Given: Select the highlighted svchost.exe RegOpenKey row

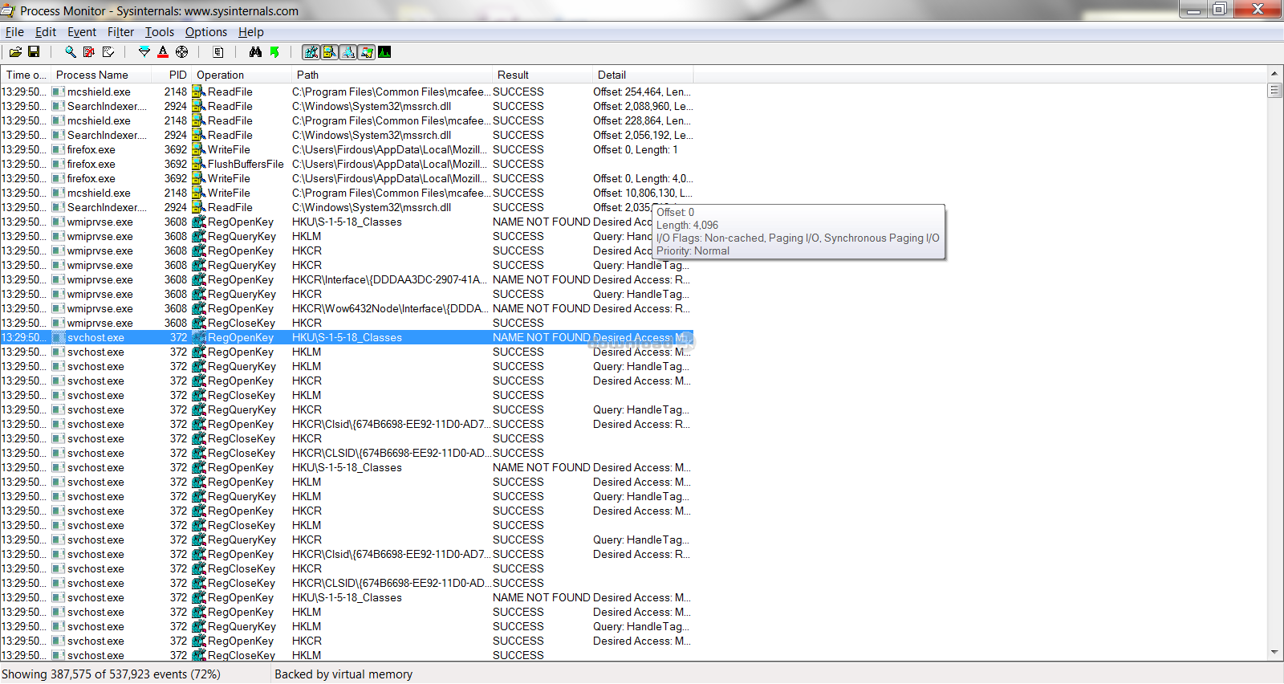Looking at the screenshot, I should (x=347, y=337).
